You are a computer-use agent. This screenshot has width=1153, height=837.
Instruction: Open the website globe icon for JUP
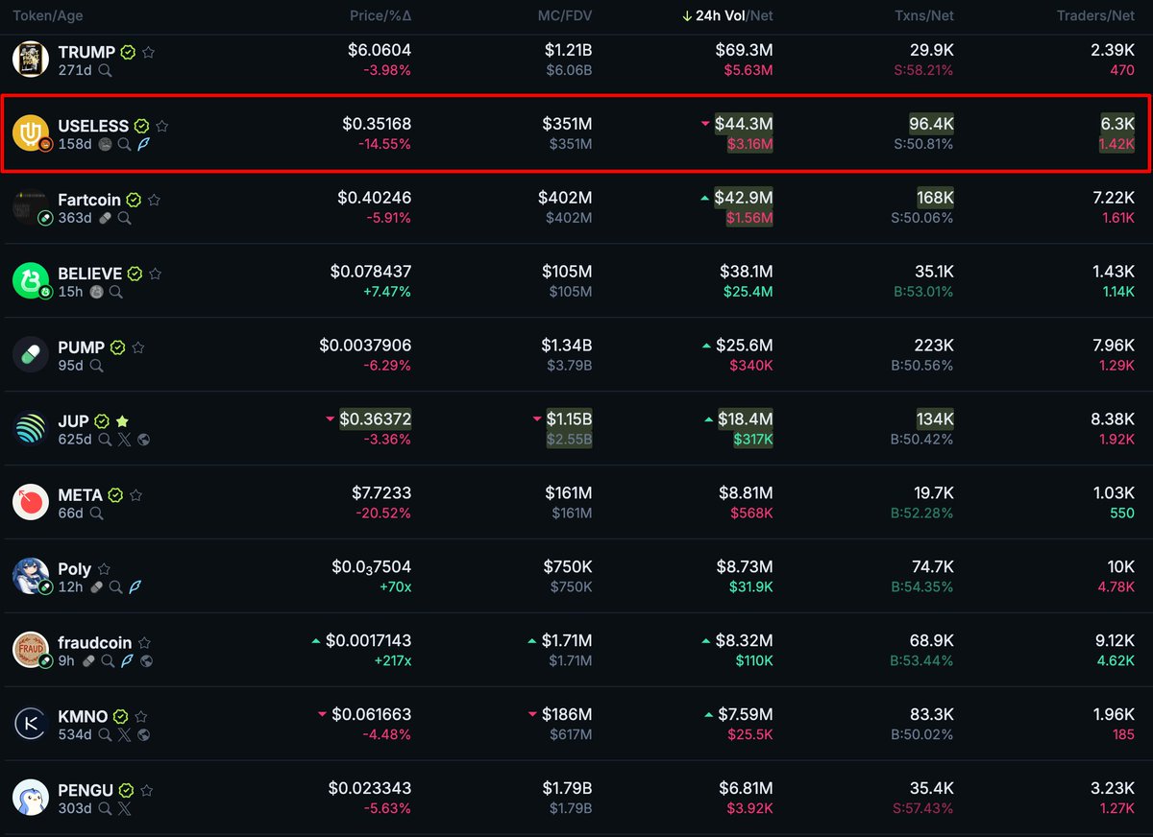coord(143,440)
